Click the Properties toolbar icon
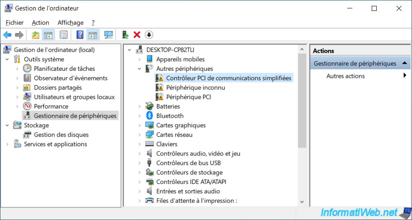412x220 pixels. coord(63,35)
